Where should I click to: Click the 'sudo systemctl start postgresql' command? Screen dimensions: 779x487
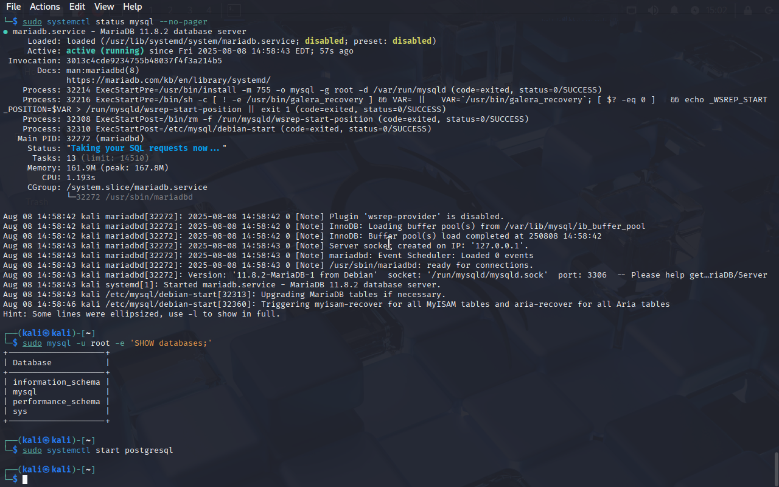tap(98, 450)
